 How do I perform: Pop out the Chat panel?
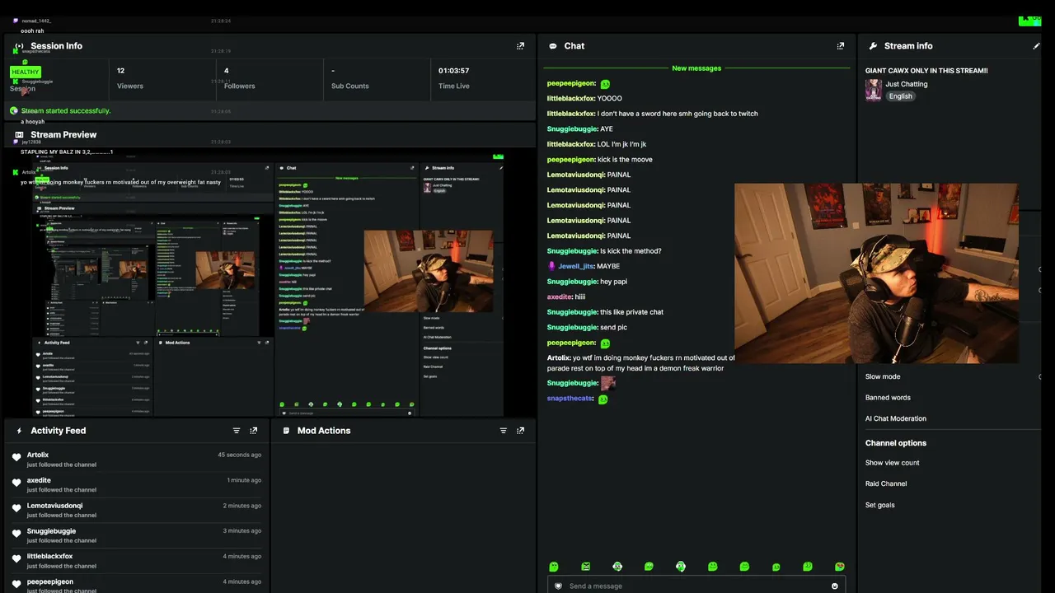(x=841, y=46)
